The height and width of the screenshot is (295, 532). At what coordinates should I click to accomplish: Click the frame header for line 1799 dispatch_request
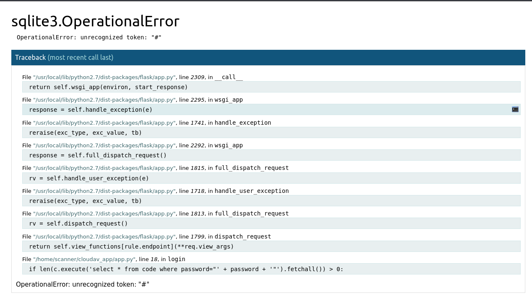pos(147,237)
